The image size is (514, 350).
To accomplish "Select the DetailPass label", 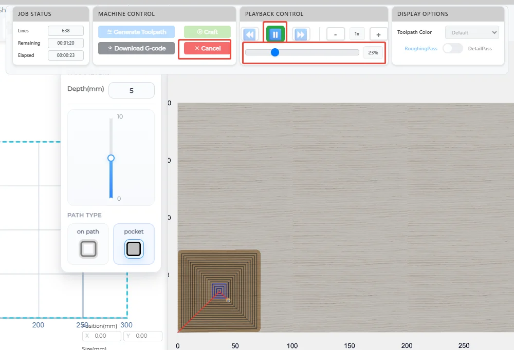I will 480,48.
